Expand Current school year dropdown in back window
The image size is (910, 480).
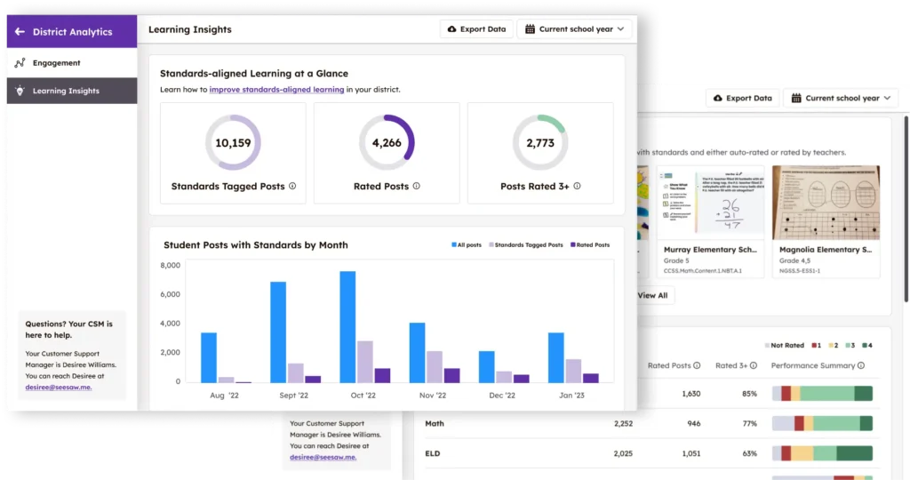pyautogui.click(x=841, y=99)
